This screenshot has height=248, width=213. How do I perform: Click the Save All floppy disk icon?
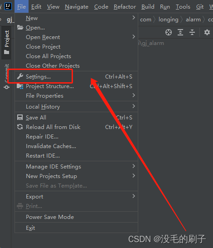pyautogui.click(x=20, y=117)
